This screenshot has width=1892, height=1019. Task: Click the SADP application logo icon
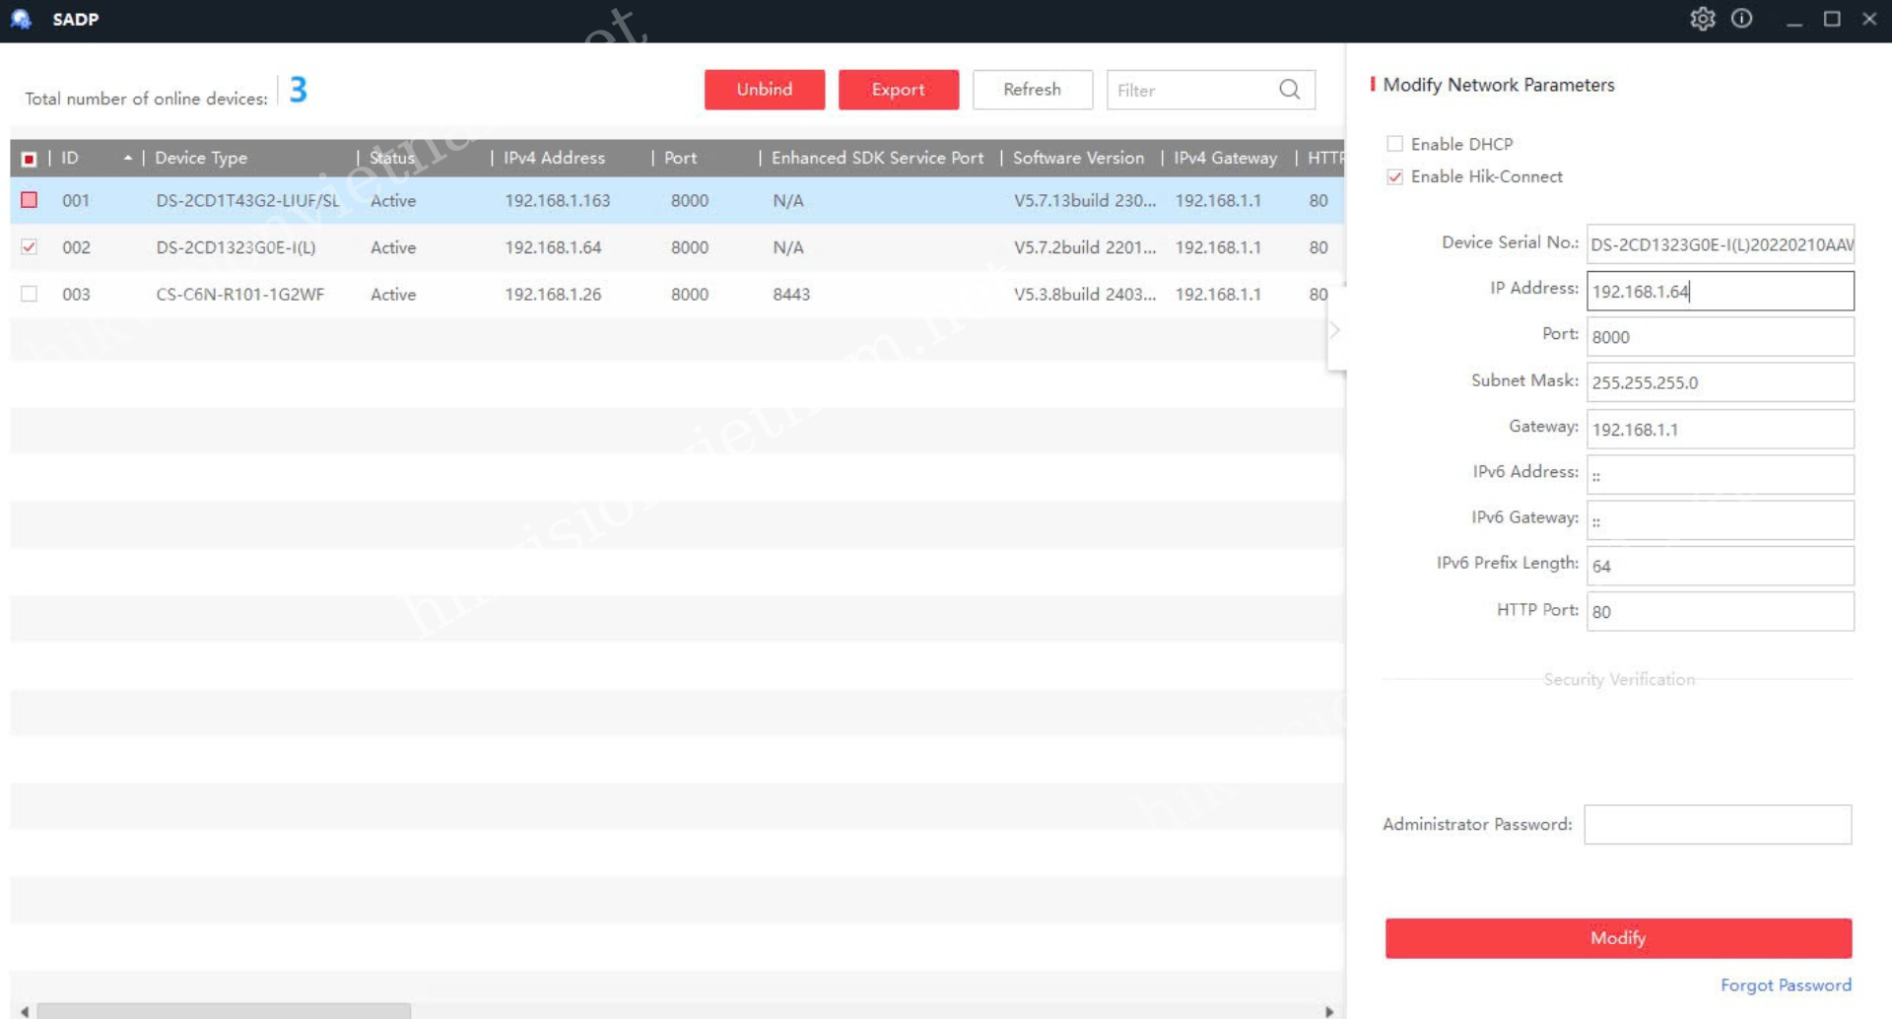tap(21, 19)
